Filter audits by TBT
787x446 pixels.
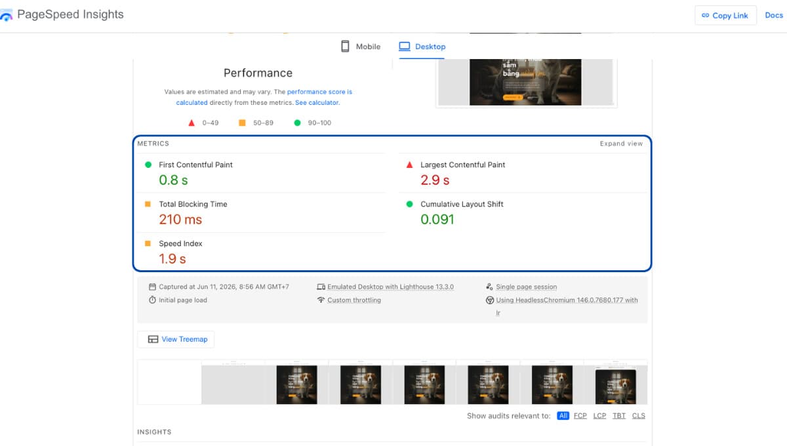(619, 416)
